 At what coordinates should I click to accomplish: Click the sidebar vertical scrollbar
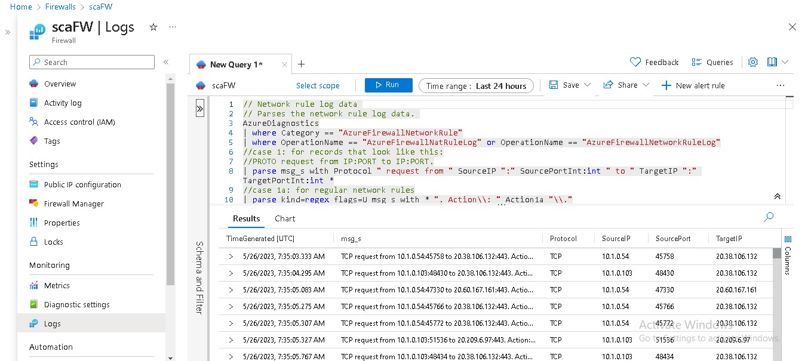170,185
